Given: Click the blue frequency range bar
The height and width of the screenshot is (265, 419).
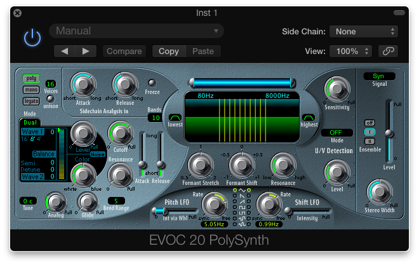Looking at the screenshot, I should (x=242, y=83).
